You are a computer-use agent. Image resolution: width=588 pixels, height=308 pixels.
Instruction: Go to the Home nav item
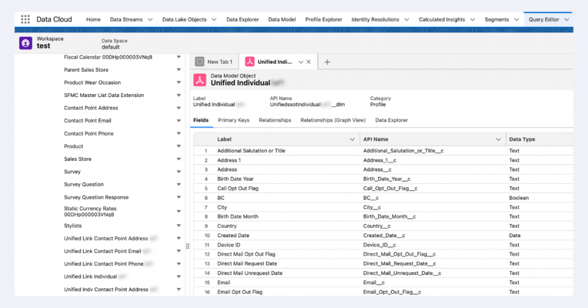94,20
